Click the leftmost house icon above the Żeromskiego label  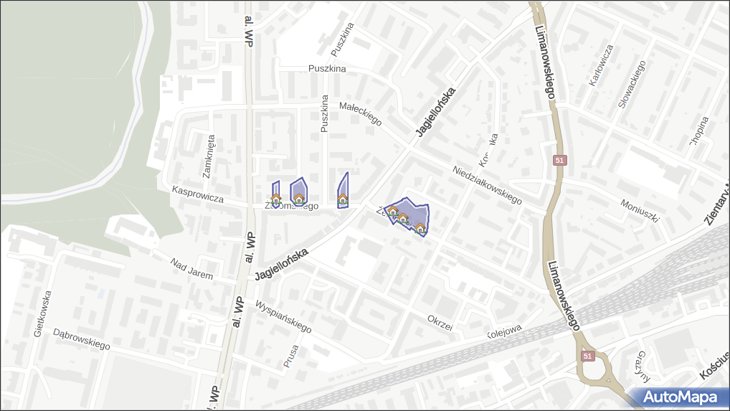276,199
